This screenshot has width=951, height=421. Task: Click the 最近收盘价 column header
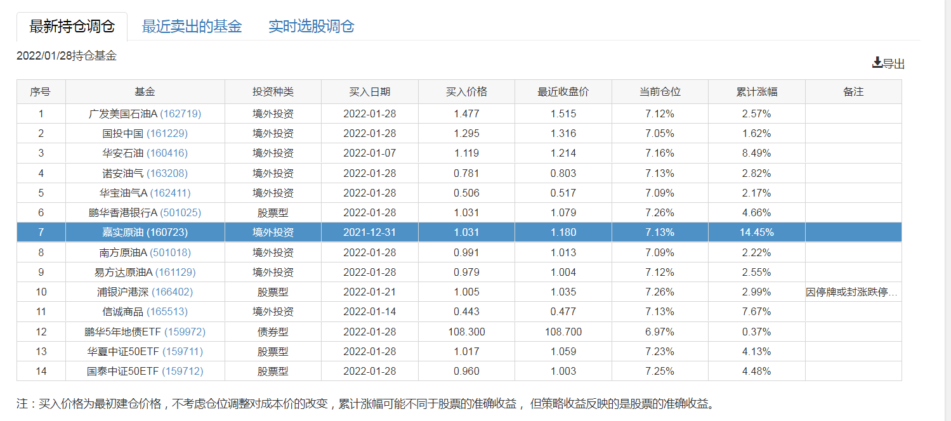563,92
